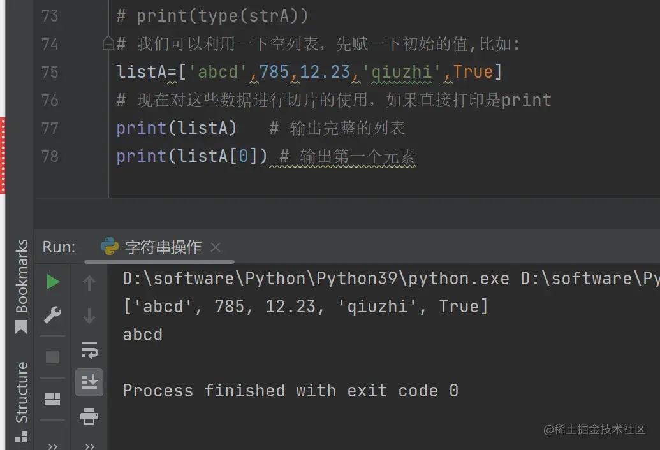Click line number 75 in the gutter

(49, 72)
